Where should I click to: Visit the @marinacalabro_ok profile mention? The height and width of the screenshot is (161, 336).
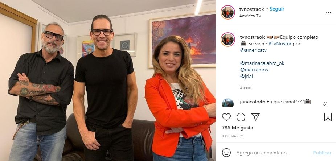point(262,63)
